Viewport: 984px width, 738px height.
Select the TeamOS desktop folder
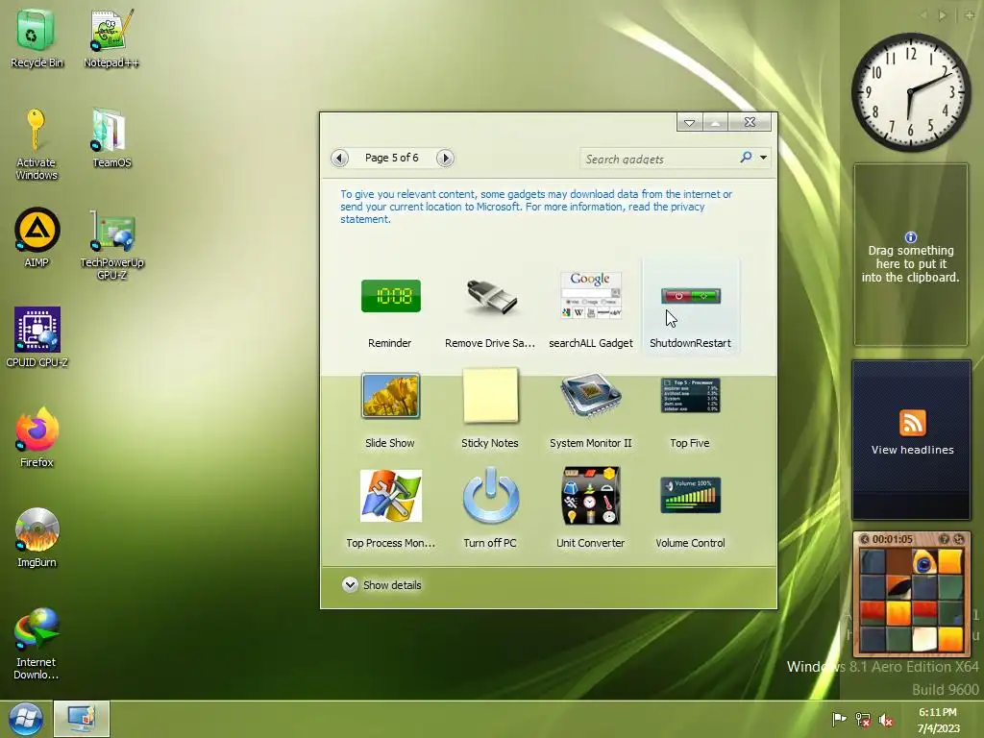[x=111, y=138]
